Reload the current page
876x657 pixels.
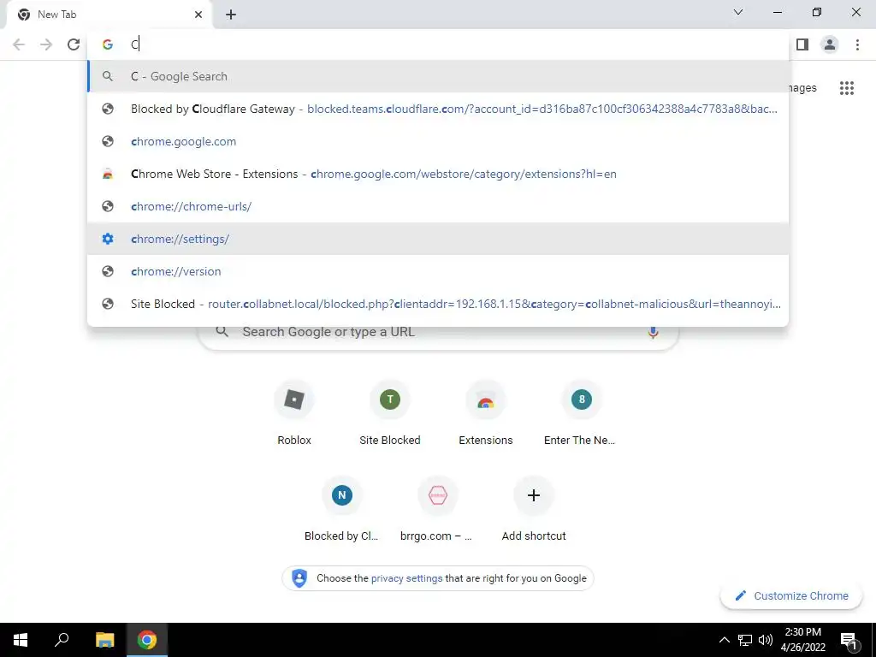click(x=74, y=44)
